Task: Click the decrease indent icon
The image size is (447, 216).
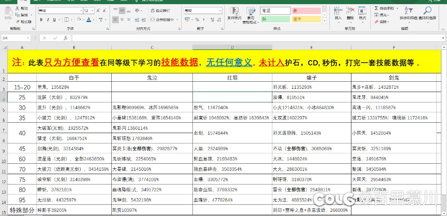Action: [137, 20]
